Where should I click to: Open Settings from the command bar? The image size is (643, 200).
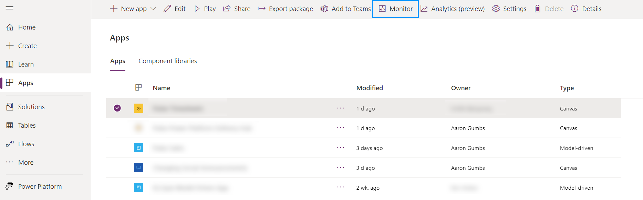(509, 9)
